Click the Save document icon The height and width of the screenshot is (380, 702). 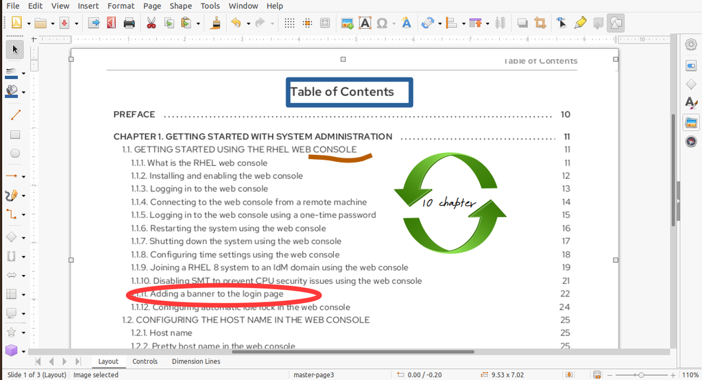click(x=64, y=23)
